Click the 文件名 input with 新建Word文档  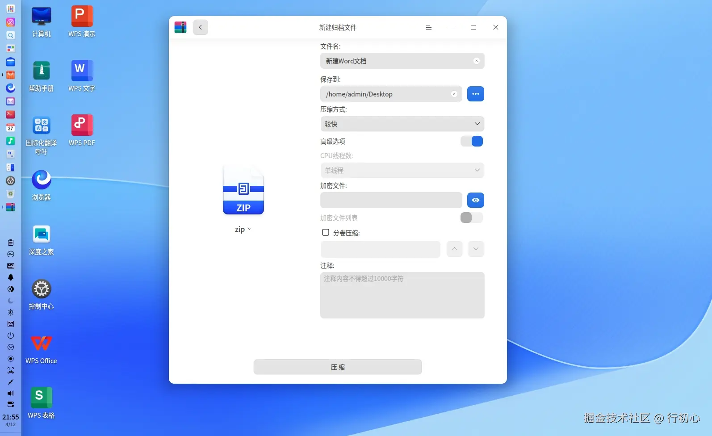[402, 61]
